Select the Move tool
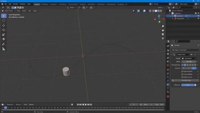Viewport: 200px width, 113px height. 4,25
